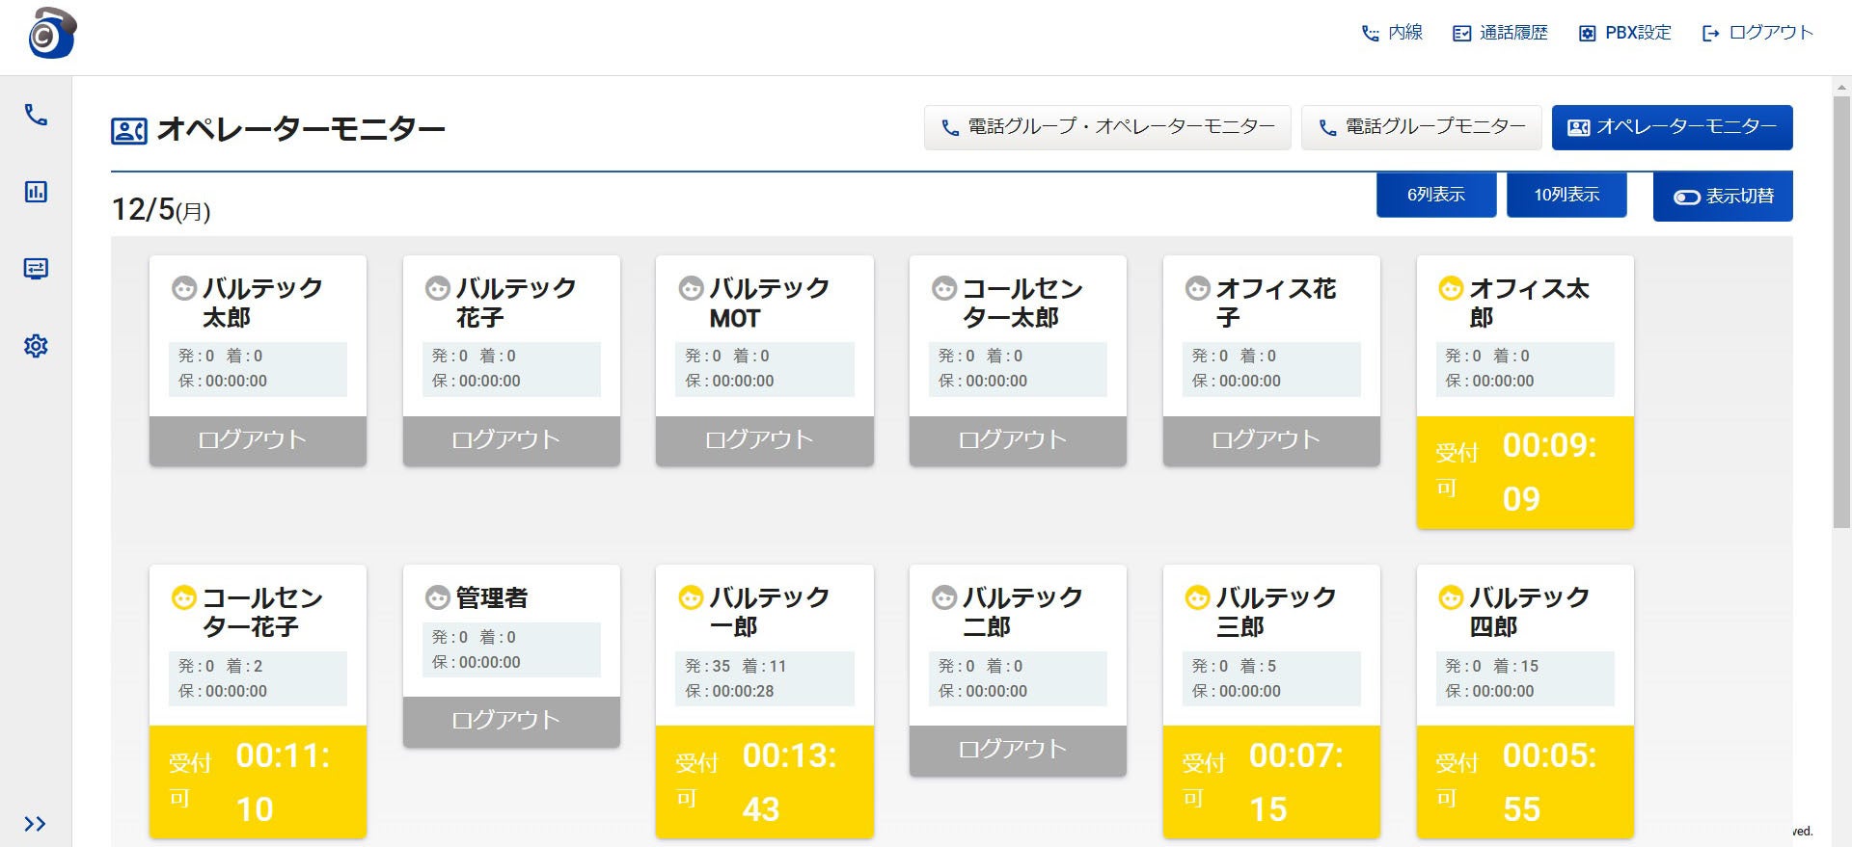Switch to 10列表示 column layout
Viewport: 1852px width, 847px height.
(1566, 195)
